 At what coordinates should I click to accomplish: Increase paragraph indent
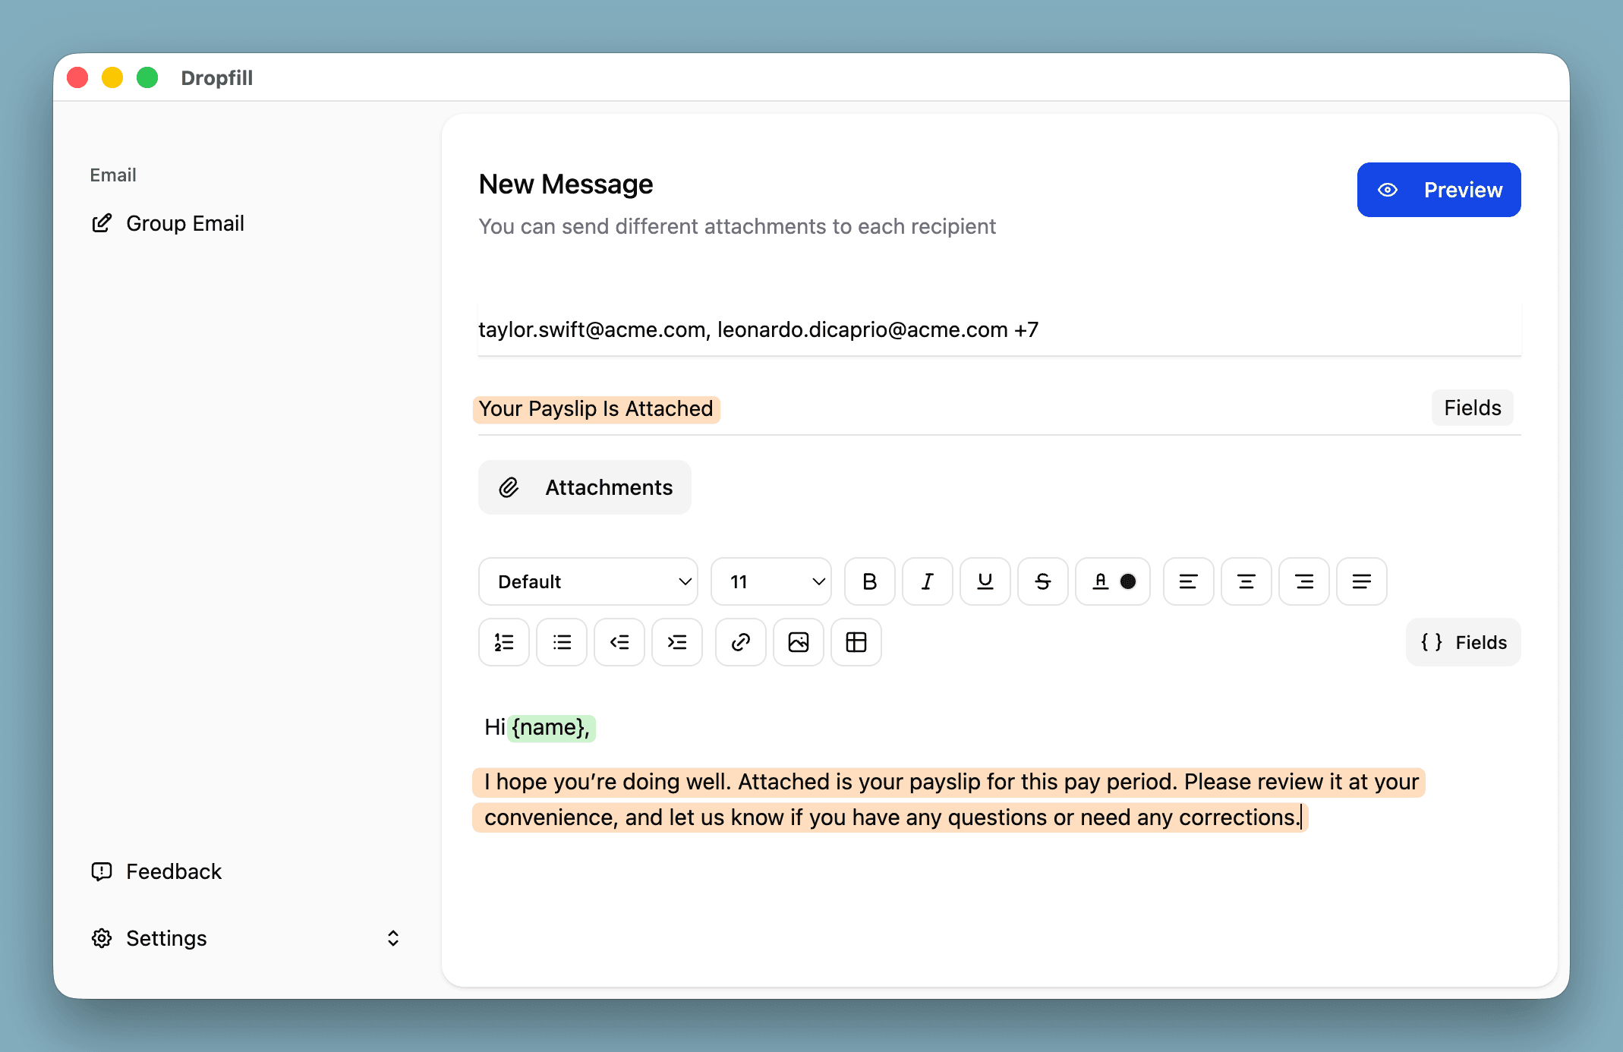(x=676, y=642)
